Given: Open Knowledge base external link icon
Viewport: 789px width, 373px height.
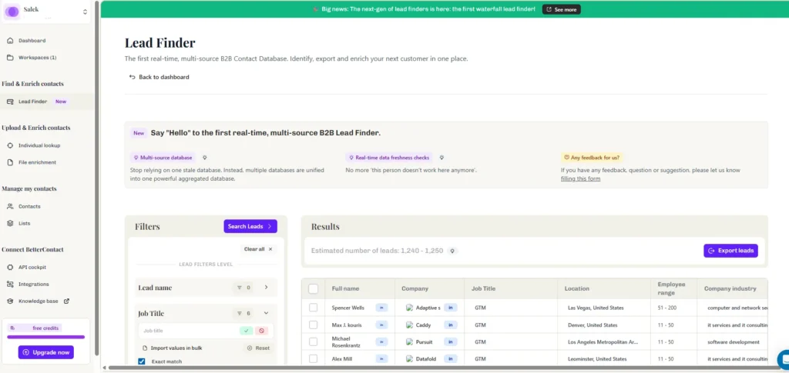Looking at the screenshot, I should pyautogui.click(x=66, y=301).
